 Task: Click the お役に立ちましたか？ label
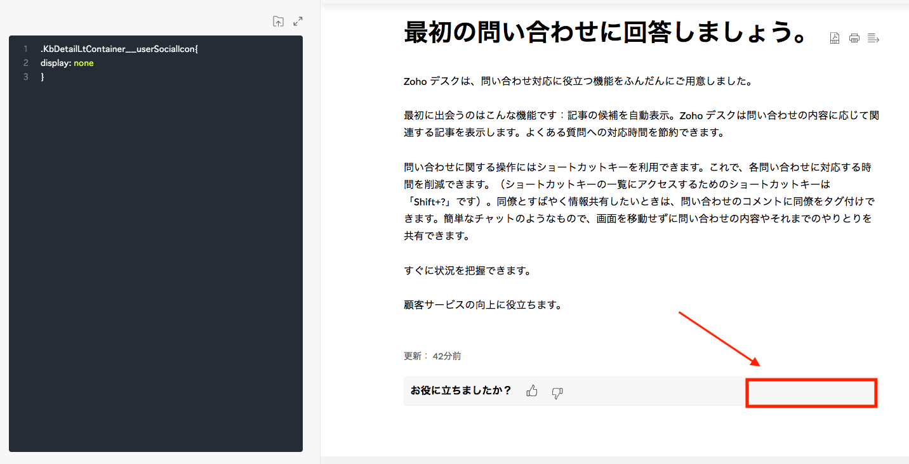coord(461,390)
